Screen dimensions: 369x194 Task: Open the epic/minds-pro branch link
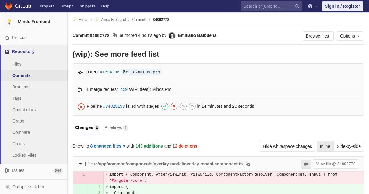pyautogui.click(x=141, y=72)
